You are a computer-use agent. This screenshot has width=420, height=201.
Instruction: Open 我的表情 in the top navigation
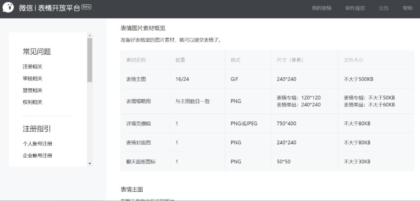[x=322, y=8]
